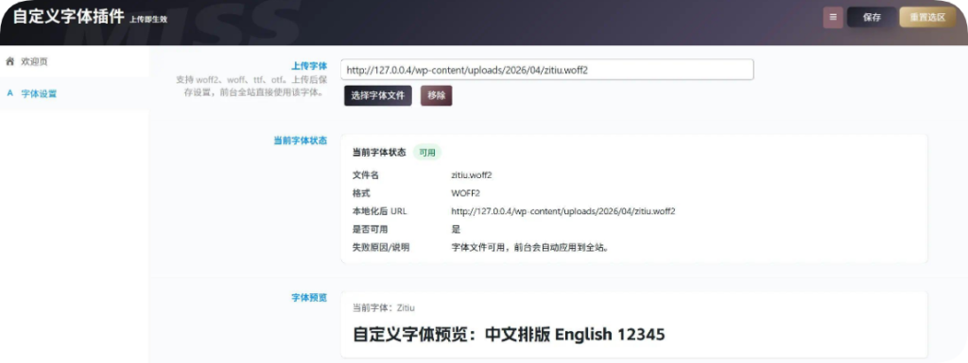
Task: Click the text 字体文件可用，前台会自动应用到全站。
Action: click(531, 248)
